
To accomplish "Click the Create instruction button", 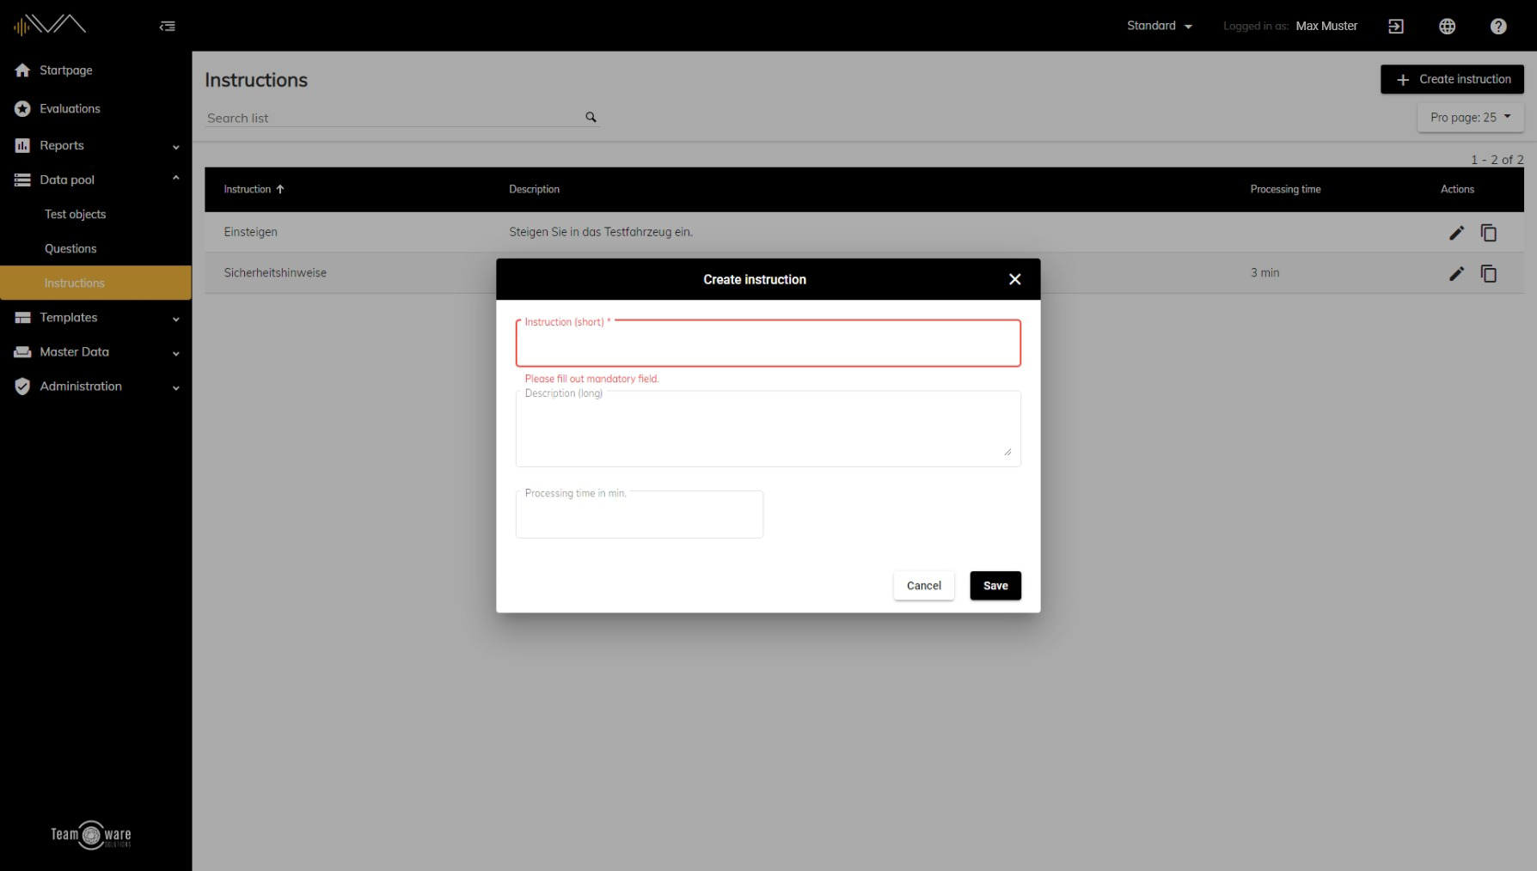I will (x=1452, y=79).
